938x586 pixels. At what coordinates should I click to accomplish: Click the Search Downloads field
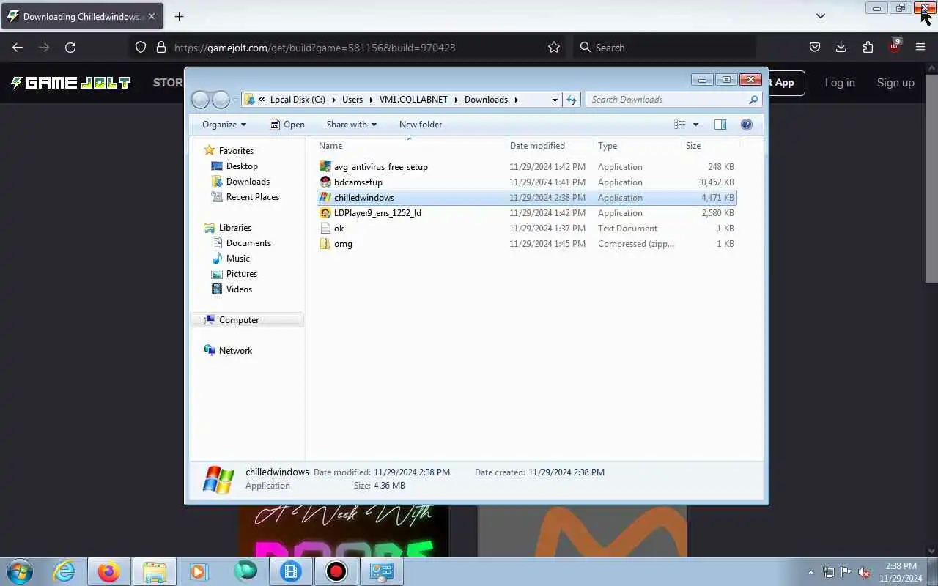pos(673,100)
